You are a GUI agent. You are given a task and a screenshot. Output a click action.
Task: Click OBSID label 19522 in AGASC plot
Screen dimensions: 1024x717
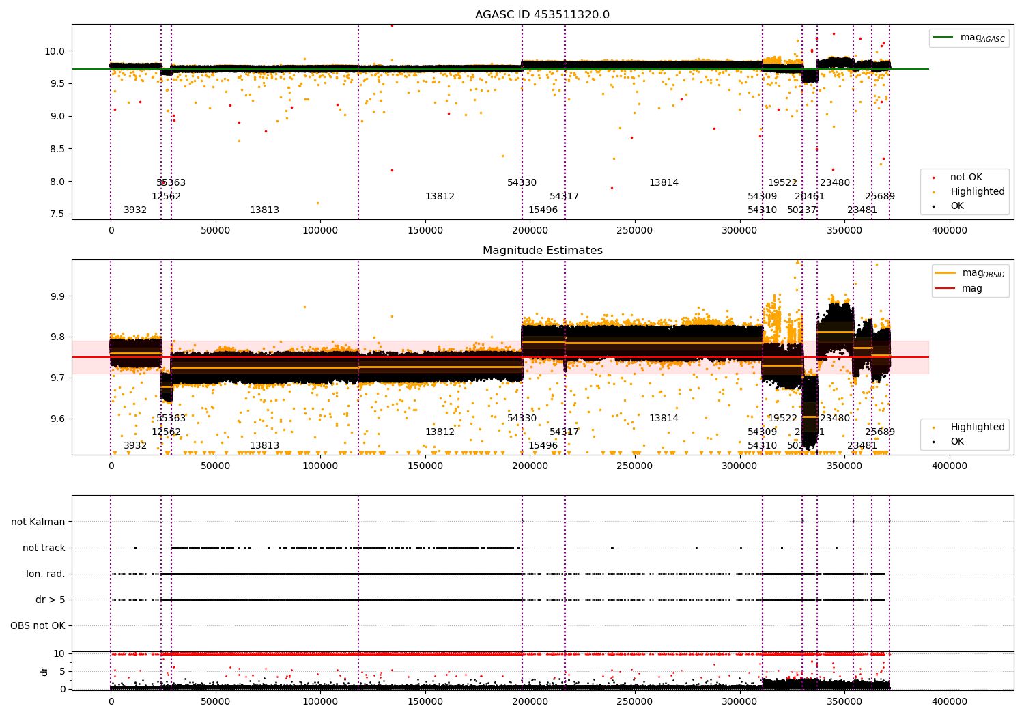pos(783,183)
